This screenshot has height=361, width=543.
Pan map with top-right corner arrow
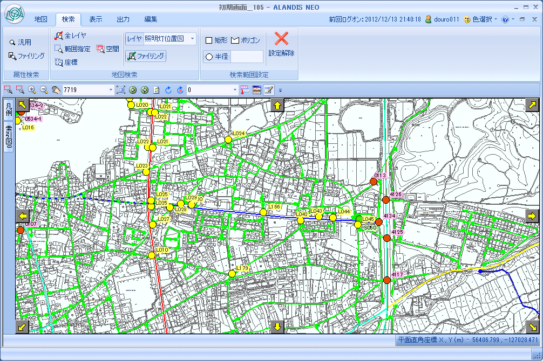point(532,105)
